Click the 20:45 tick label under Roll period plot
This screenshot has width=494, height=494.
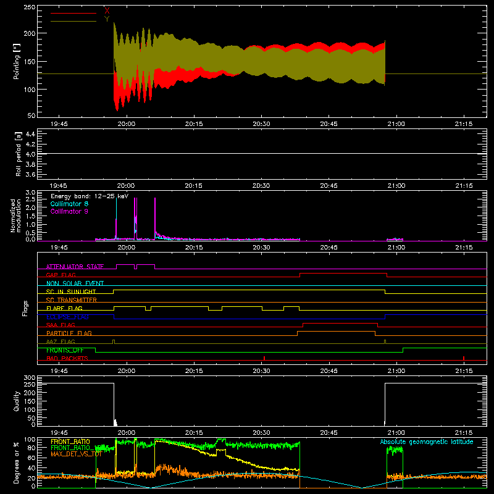(x=329, y=186)
